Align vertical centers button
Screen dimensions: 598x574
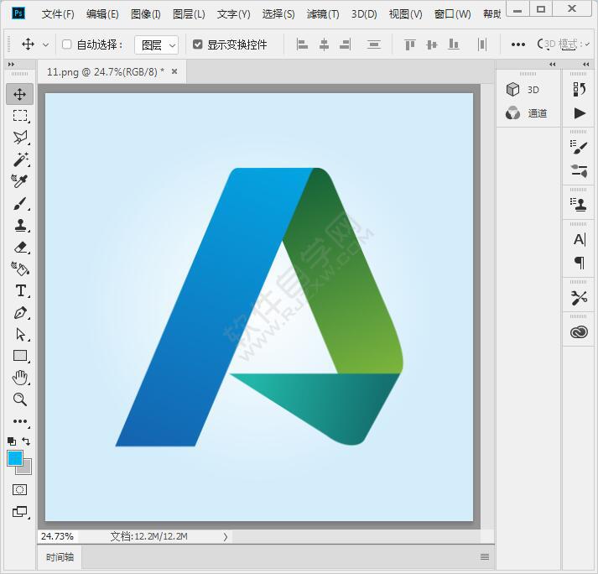432,44
